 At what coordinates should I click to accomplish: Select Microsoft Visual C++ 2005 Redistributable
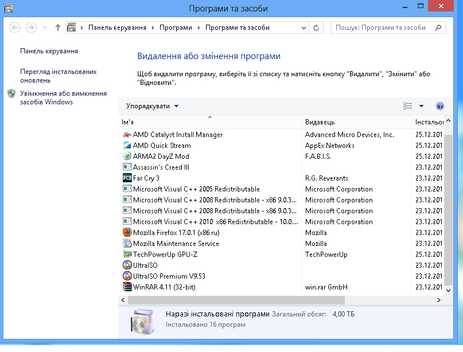pyautogui.click(x=282, y=189)
